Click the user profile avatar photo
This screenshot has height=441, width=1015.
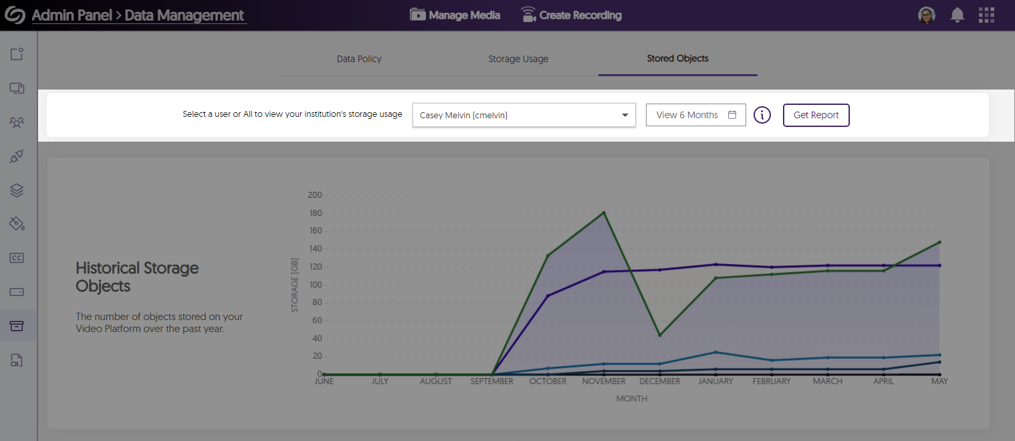tap(927, 15)
